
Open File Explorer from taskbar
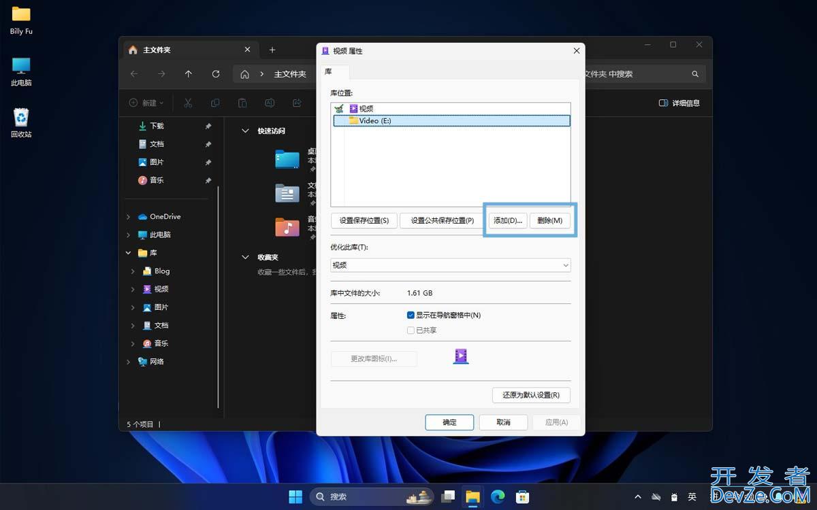472,496
